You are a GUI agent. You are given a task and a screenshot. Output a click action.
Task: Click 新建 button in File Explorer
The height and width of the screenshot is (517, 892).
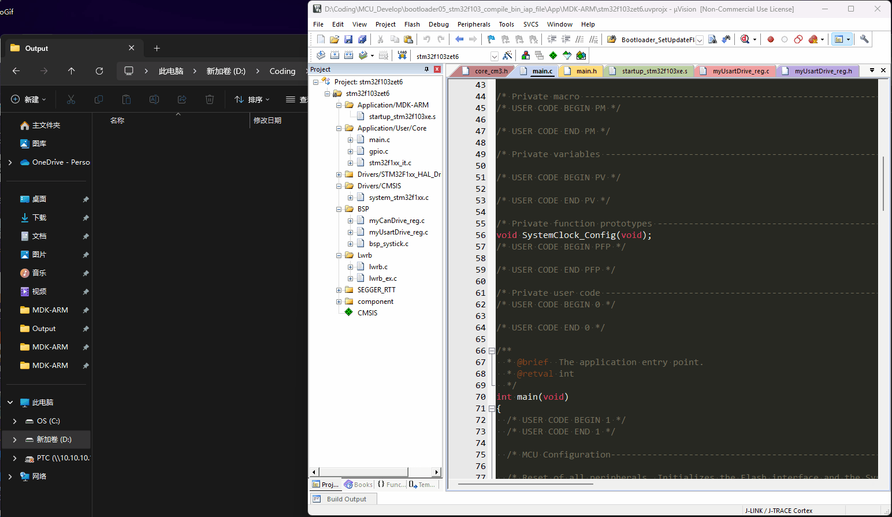(x=28, y=99)
